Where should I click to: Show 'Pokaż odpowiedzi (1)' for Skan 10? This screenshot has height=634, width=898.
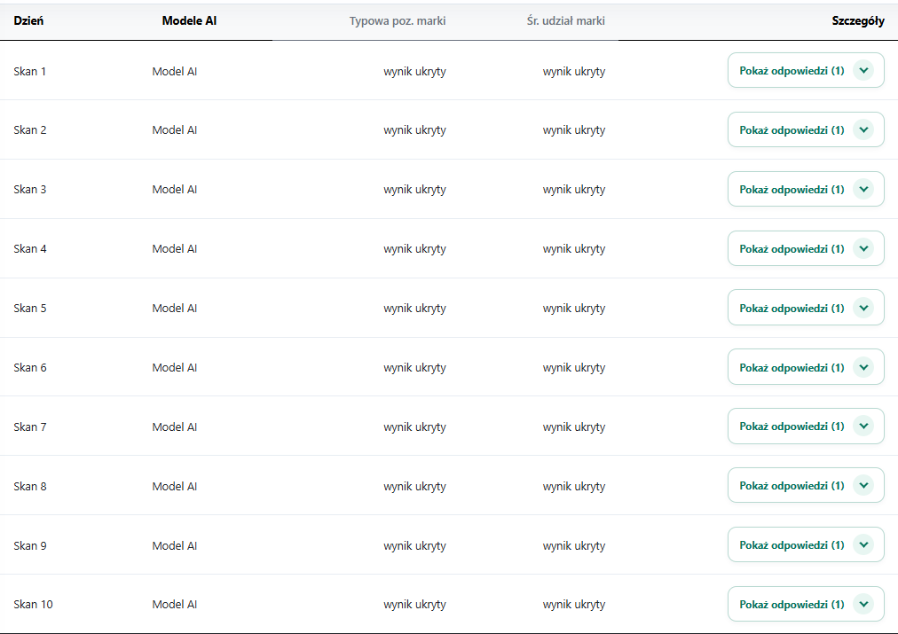(x=806, y=604)
